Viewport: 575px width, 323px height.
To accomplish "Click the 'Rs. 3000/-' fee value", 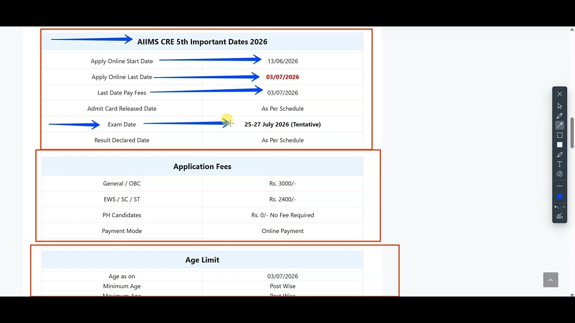I will (283, 183).
